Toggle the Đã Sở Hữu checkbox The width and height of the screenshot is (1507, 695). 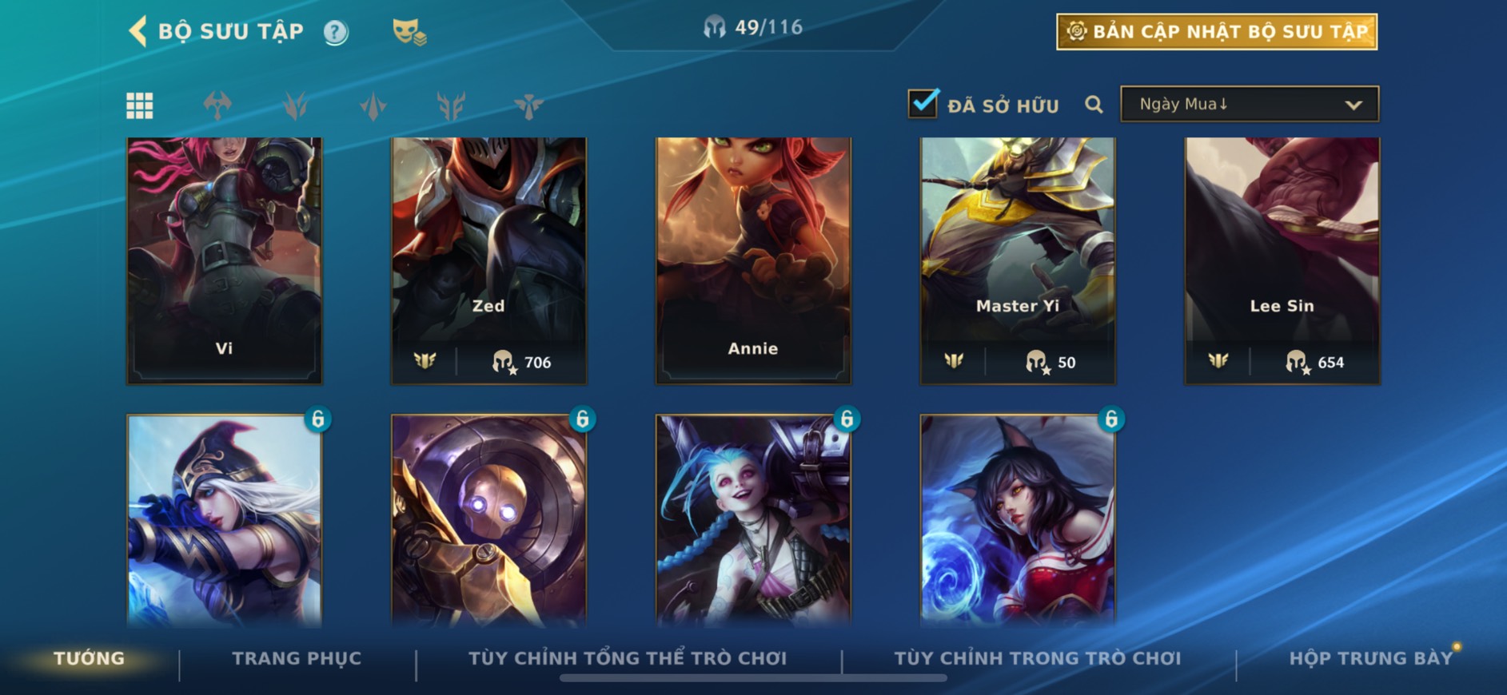923,103
